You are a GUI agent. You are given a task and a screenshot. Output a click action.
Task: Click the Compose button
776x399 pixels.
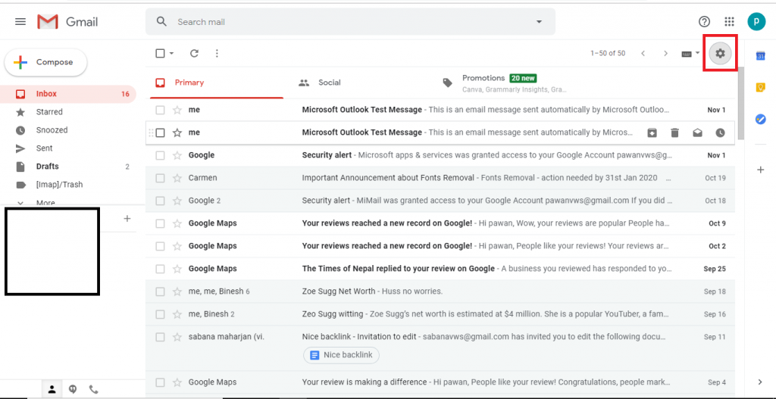pos(45,62)
